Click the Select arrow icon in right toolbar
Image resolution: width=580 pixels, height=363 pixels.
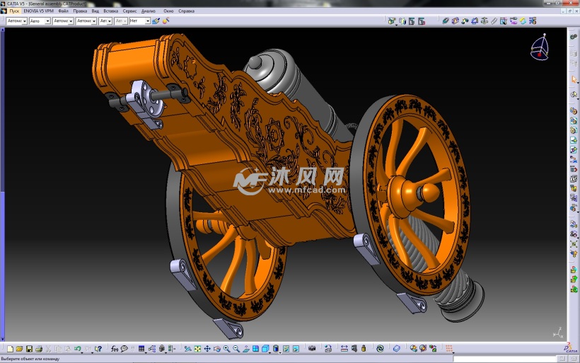(x=574, y=79)
